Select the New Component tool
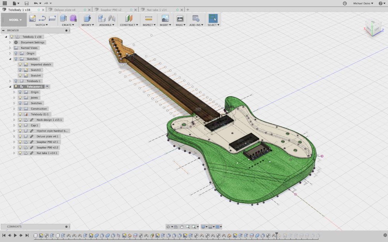 click(101, 18)
